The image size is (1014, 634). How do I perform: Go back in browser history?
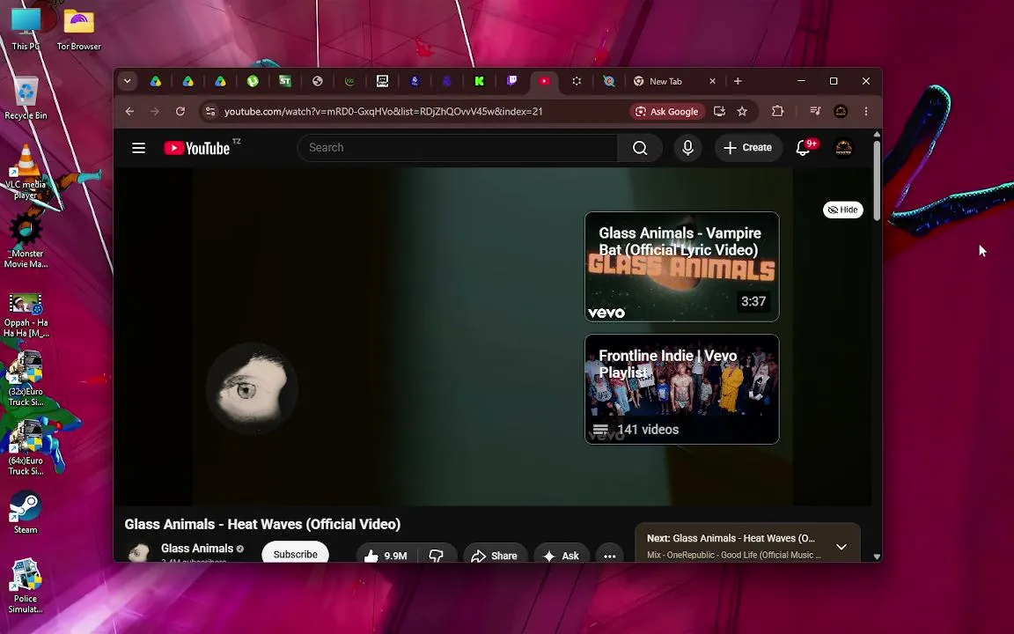coord(129,111)
